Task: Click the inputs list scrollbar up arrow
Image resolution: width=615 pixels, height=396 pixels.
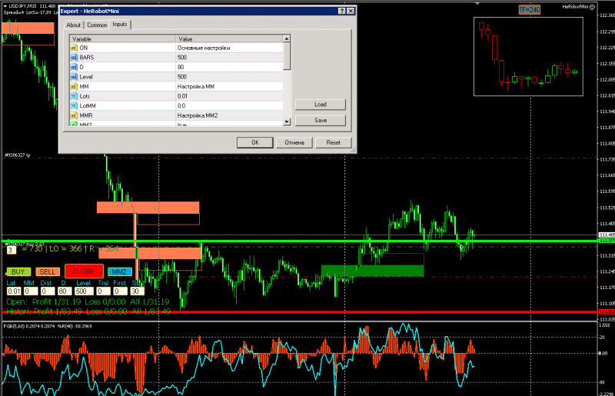Action: click(287, 39)
